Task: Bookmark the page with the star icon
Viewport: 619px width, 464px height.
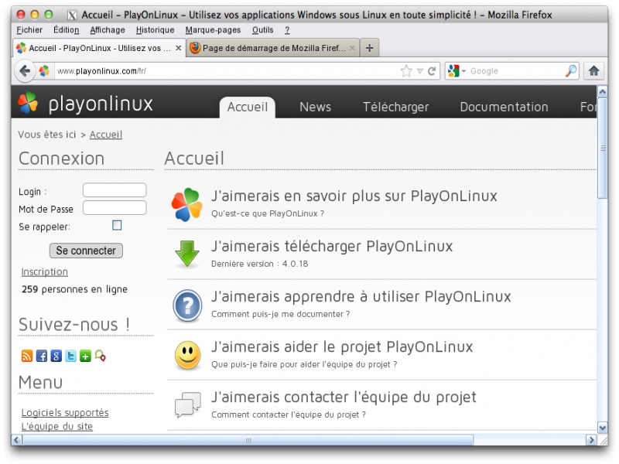Action: [406, 71]
